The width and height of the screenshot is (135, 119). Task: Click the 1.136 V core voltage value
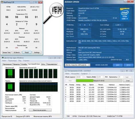tap(118, 25)
